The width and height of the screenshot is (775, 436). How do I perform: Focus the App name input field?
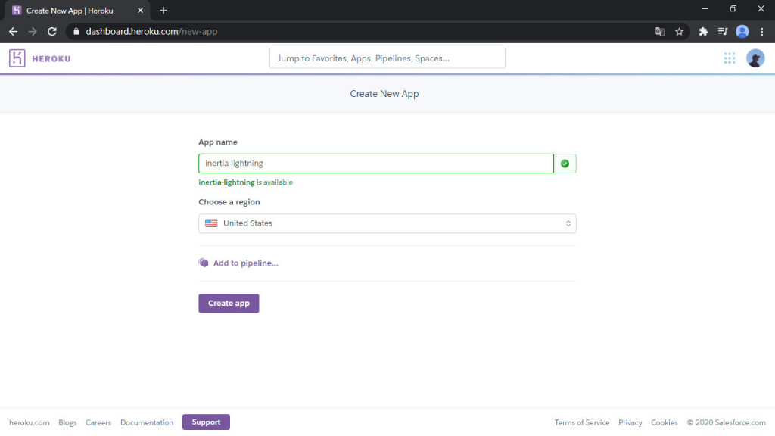coord(375,163)
